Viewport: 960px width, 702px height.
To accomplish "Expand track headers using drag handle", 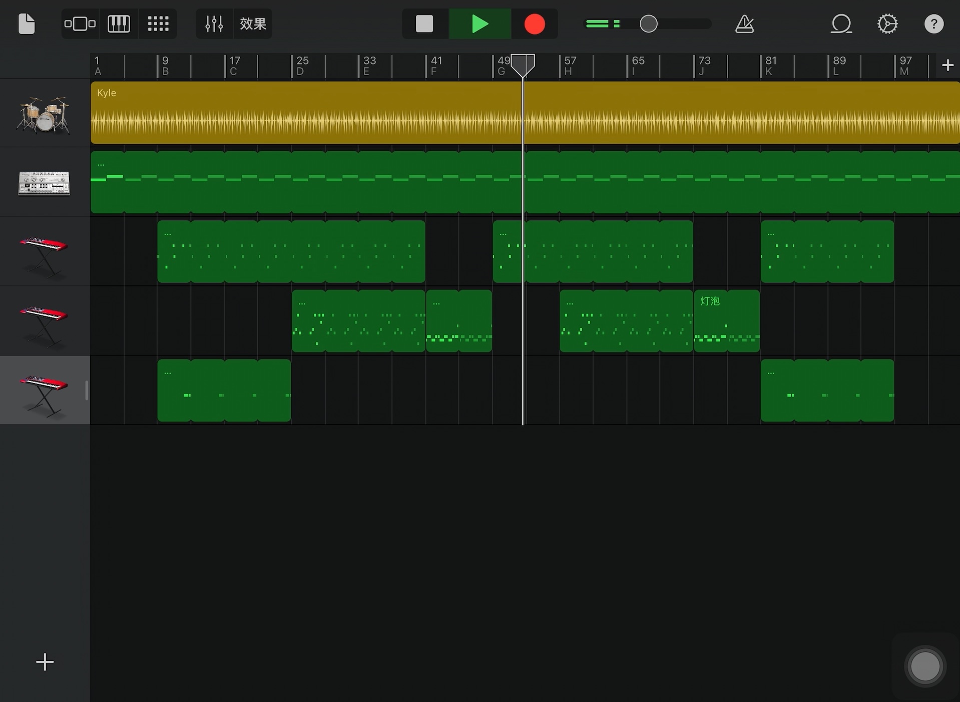I will [87, 390].
